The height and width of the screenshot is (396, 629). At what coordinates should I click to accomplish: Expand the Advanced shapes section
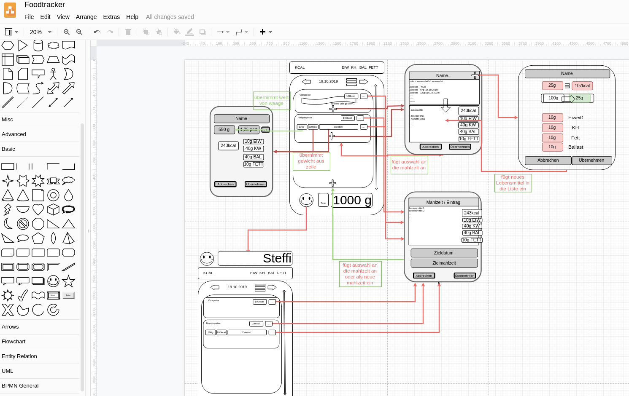click(40, 134)
